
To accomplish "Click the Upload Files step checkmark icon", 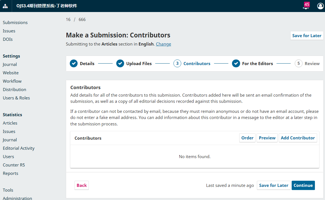I will click(120, 63).
